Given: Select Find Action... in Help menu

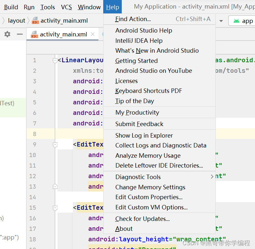Looking at the screenshot, I should coord(159,19).
